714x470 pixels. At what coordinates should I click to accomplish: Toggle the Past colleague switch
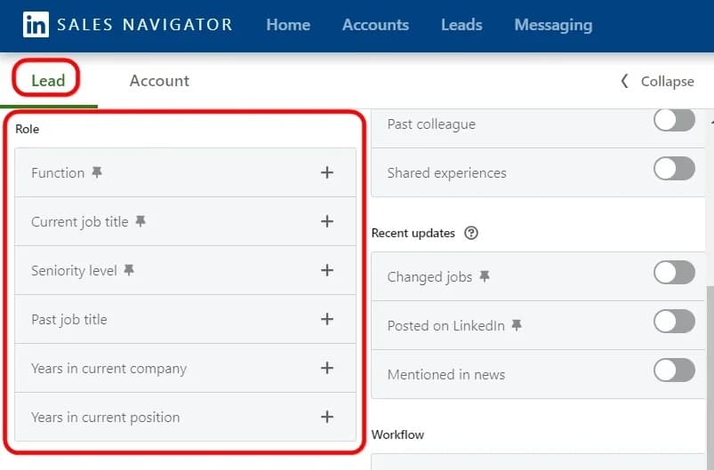click(674, 120)
